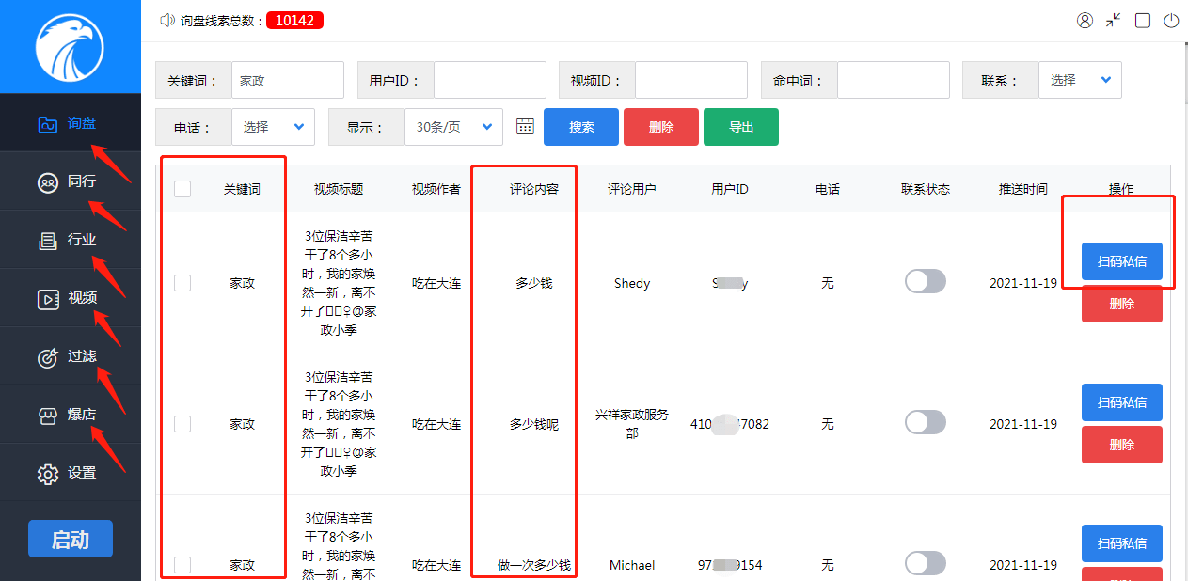
Task: Click the speaker sound icon
Action: pos(167,20)
